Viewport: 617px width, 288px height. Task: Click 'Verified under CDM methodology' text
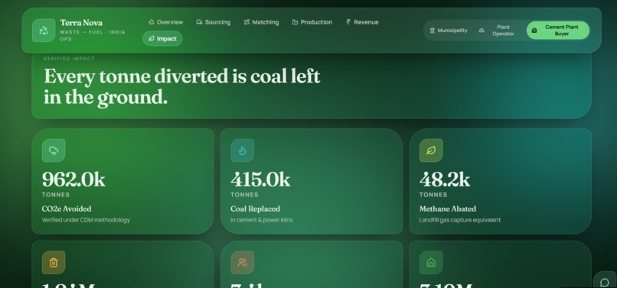86,220
